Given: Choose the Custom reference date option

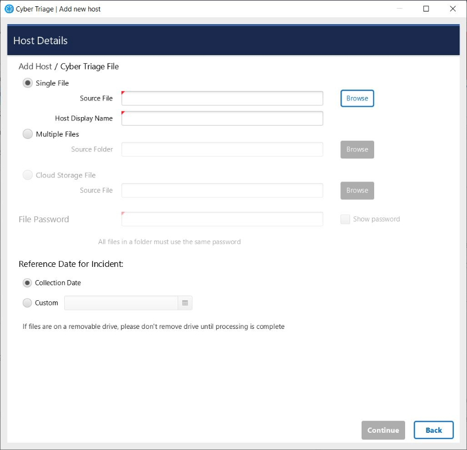Looking at the screenshot, I should [x=27, y=303].
